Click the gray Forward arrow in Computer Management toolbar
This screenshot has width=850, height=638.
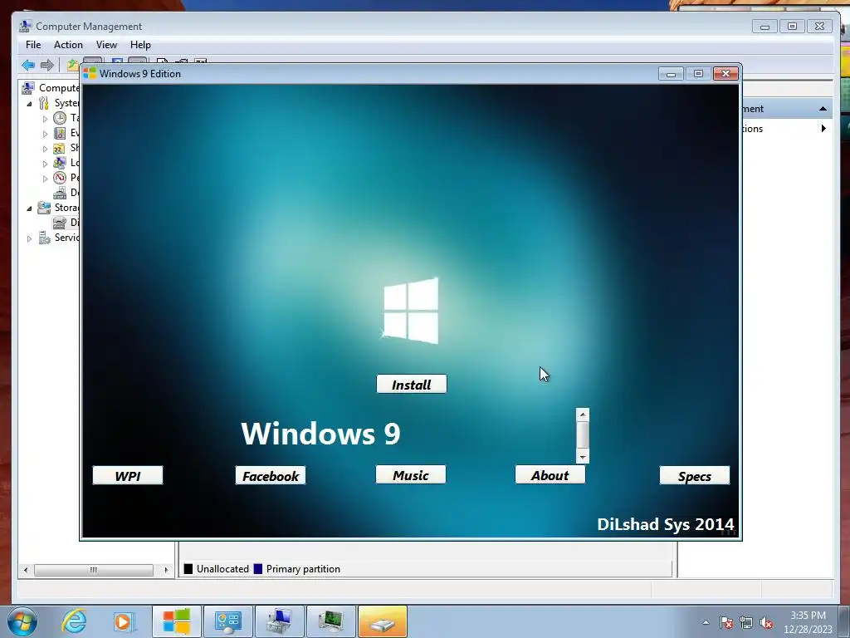pos(47,65)
